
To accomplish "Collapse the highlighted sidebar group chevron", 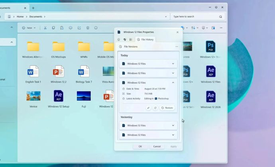I will [x=12, y=42].
